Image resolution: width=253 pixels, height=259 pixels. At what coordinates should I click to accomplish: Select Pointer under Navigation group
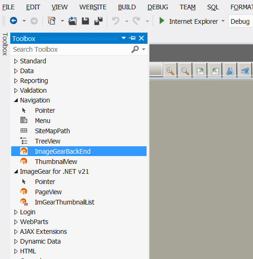point(79,110)
